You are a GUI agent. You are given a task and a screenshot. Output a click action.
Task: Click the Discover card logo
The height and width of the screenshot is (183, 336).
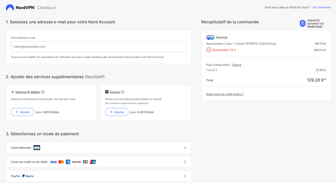point(76,162)
